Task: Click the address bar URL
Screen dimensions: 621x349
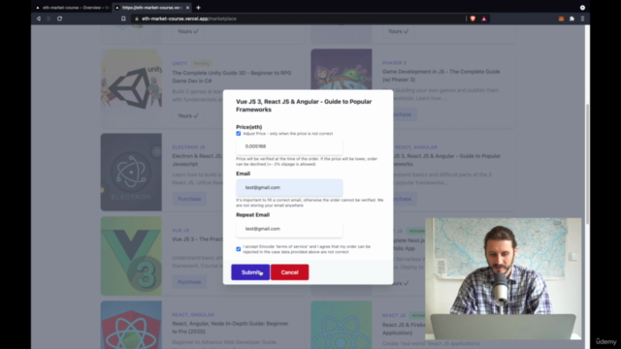Action: point(189,18)
